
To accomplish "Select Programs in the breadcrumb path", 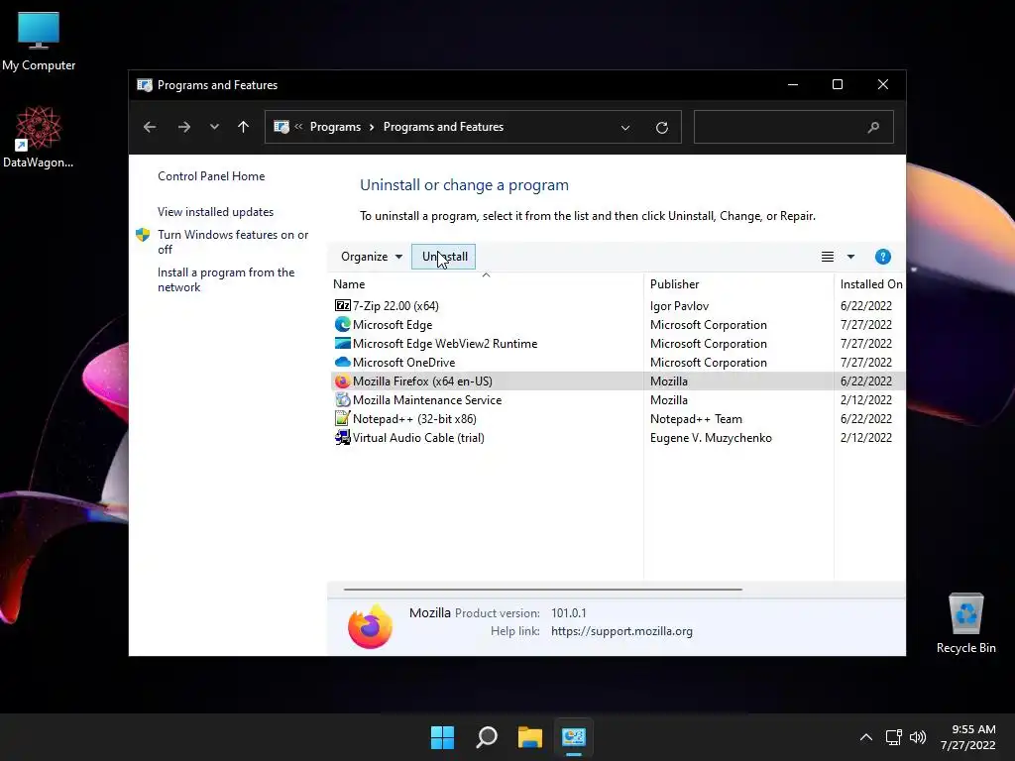I will tap(335, 127).
